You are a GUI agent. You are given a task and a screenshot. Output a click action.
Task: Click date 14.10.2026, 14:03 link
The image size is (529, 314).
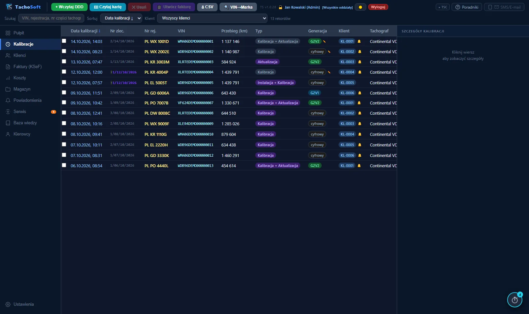click(86, 41)
